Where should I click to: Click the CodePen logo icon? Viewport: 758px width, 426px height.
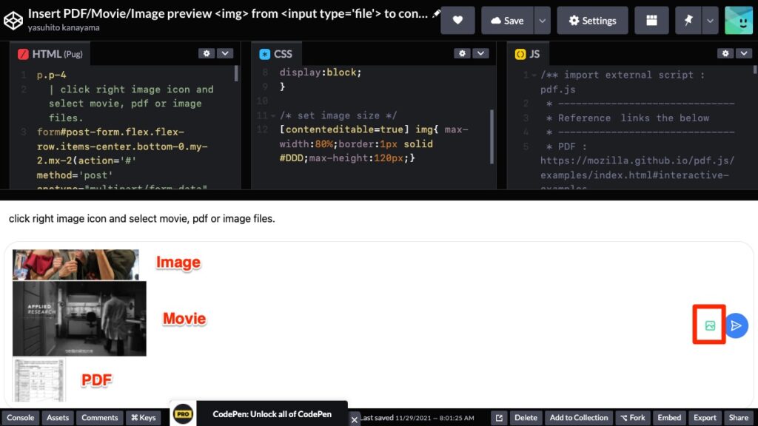click(x=13, y=20)
